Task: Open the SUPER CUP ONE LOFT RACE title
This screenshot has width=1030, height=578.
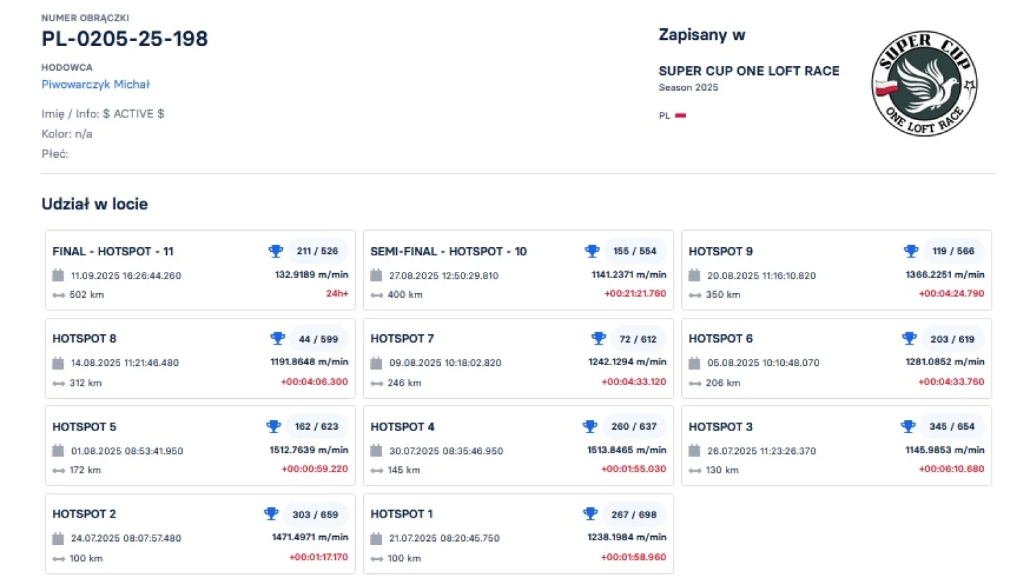Action: 748,71
